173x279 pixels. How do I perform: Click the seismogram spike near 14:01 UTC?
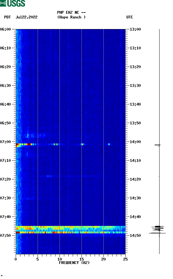(x=157, y=145)
